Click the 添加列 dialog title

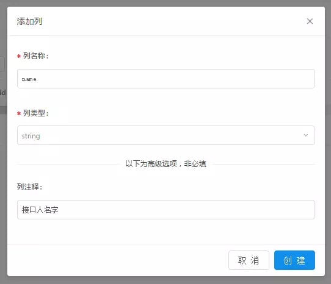(x=29, y=21)
